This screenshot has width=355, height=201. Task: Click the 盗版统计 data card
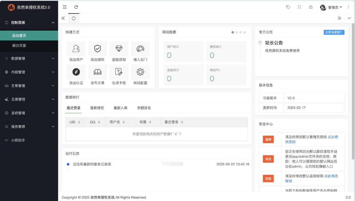(x=184, y=75)
